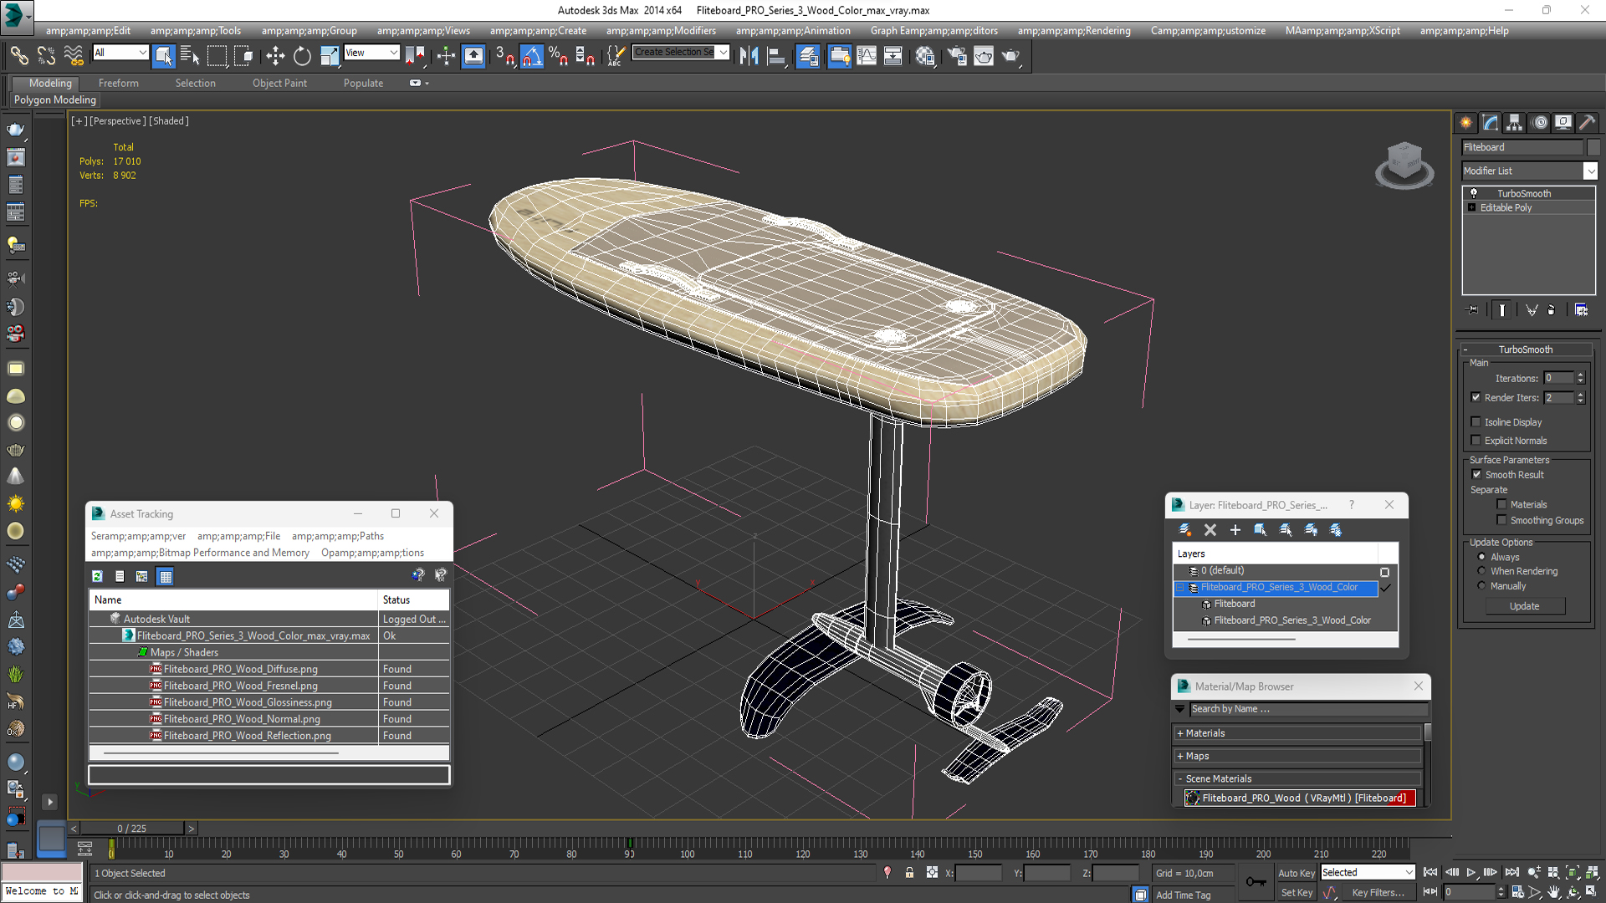This screenshot has width=1606, height=903.
Task: Open the Create command panel tab
Action: tap(1466, 122)
